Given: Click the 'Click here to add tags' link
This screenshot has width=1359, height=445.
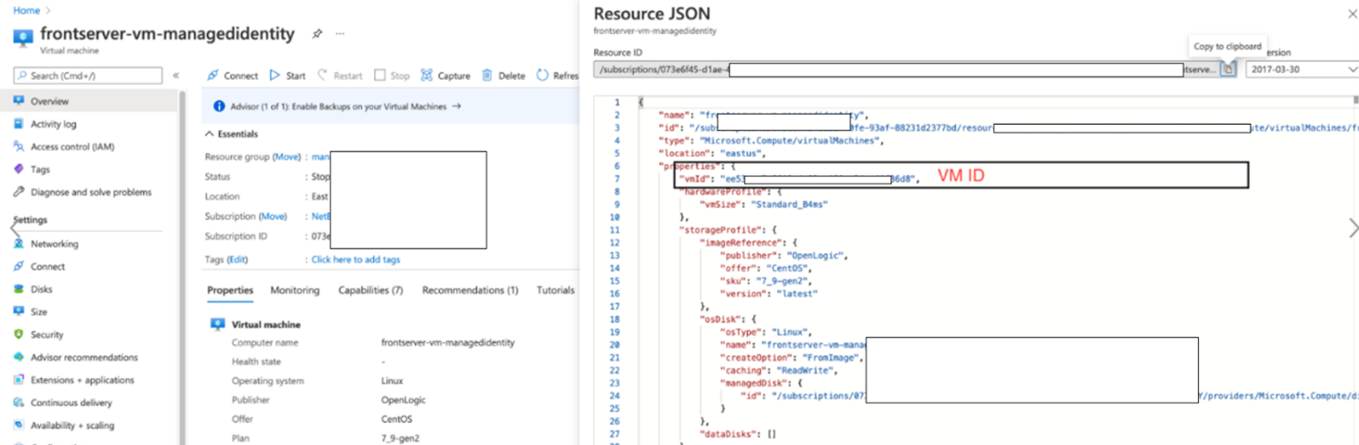Looking at the screenshot, I should [x=356, y=260].
